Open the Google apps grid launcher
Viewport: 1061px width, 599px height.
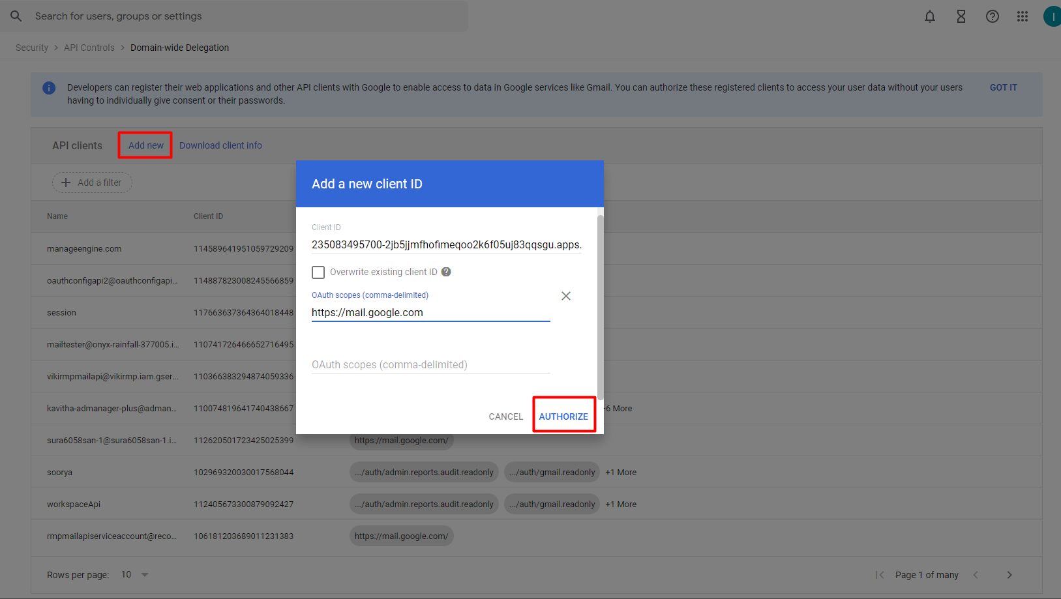1023,16
